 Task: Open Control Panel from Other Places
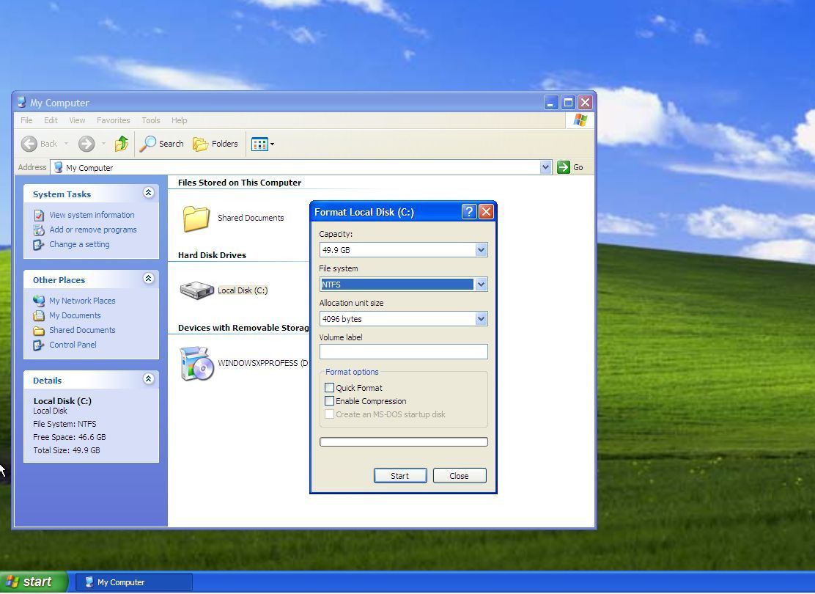pyautogui.click(x=72, y=345)
